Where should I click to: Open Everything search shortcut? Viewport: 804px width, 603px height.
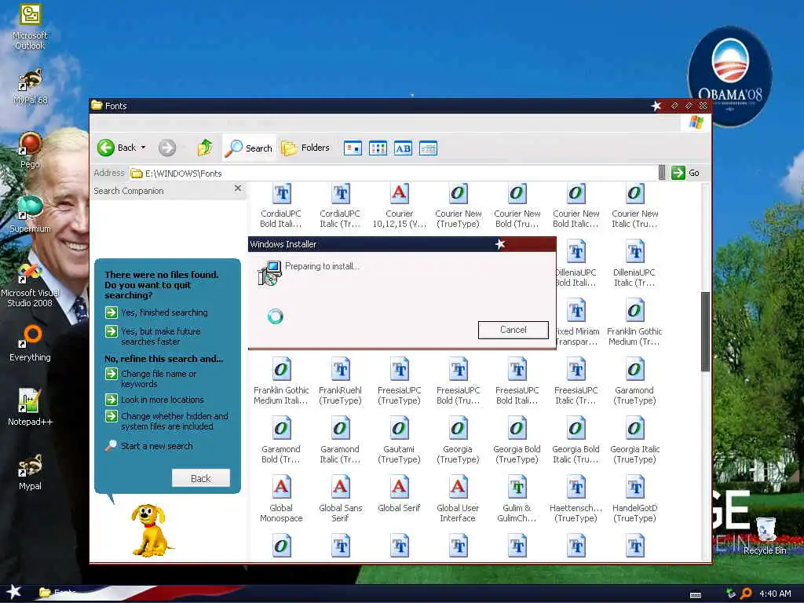tap(30, 343)
